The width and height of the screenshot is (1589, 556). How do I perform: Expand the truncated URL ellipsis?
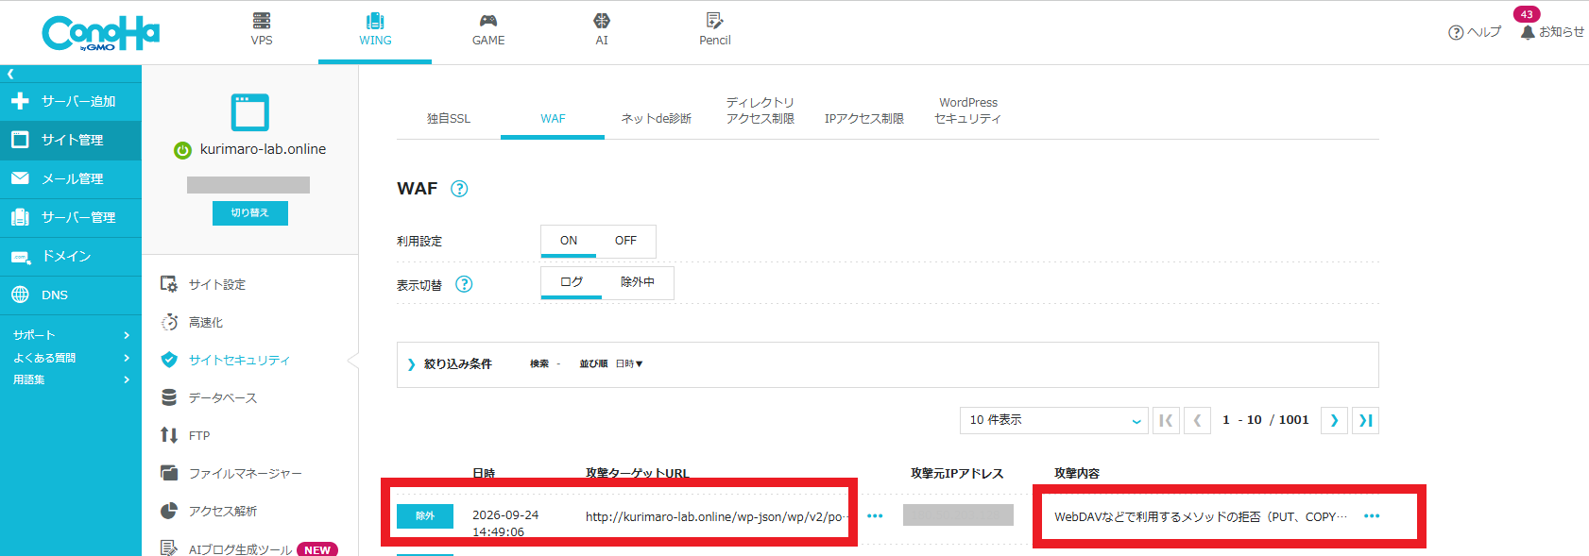[875, 515]
